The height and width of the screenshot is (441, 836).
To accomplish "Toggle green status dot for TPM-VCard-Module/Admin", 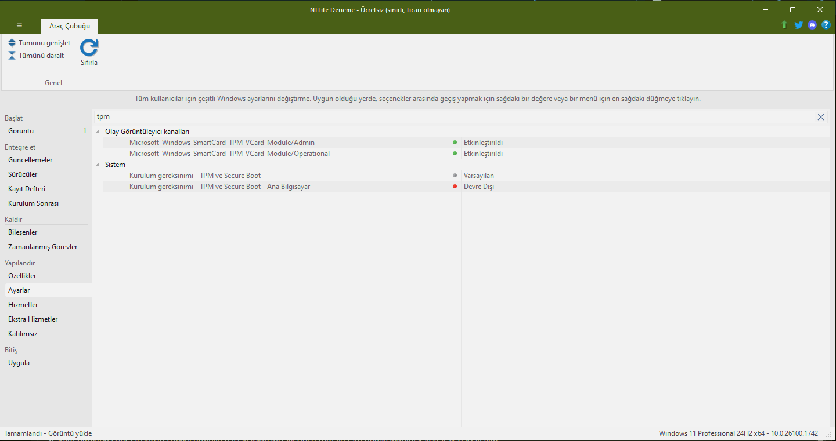I will (455, 143).
